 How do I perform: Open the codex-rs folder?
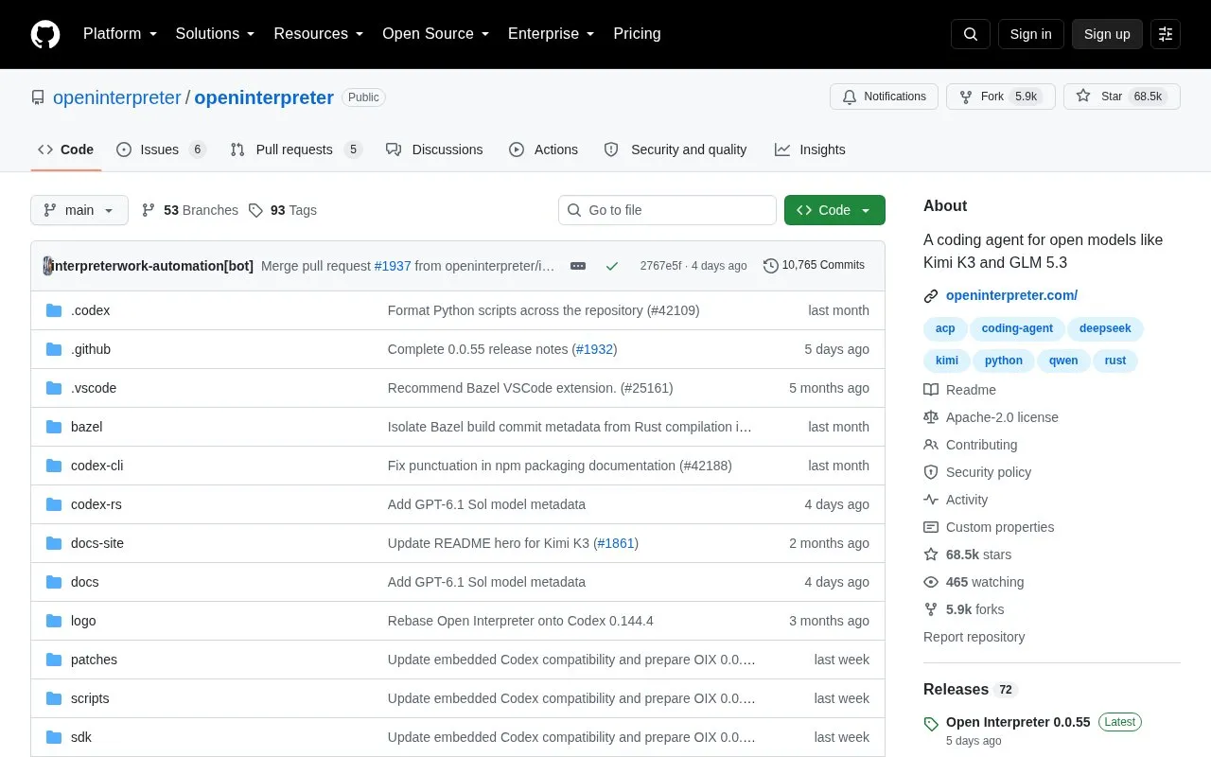(x=97, y=504)
